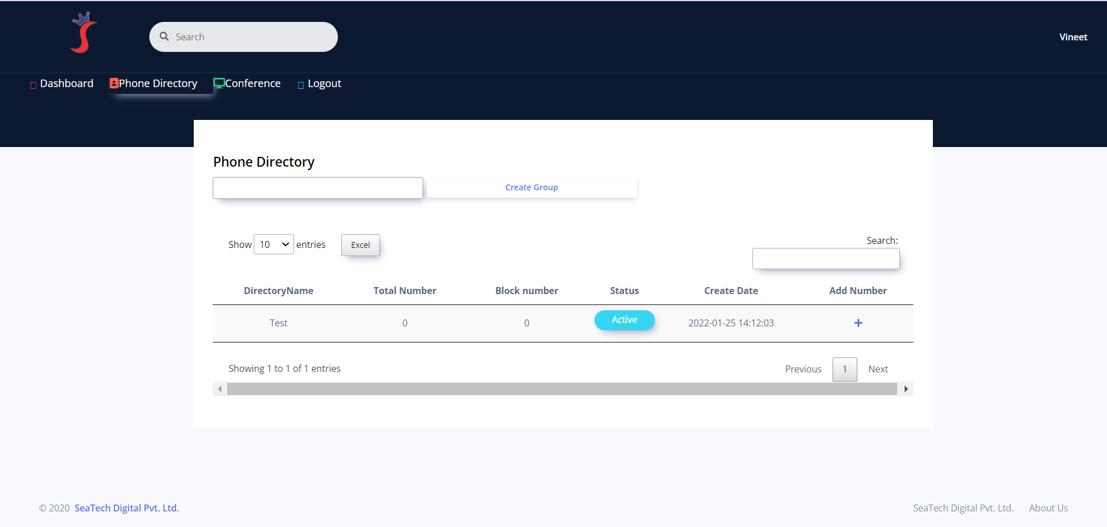
Task: Click the plus icon to add number
Action: [858, 323]
